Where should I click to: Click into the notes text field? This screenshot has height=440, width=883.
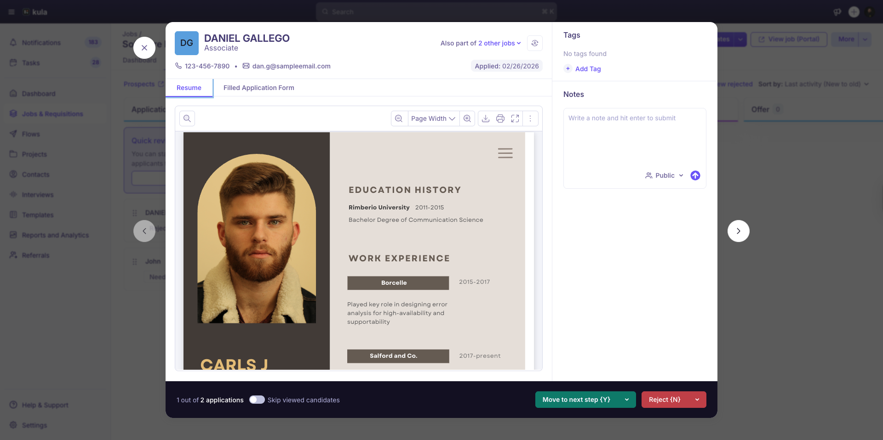click(635, 138)
